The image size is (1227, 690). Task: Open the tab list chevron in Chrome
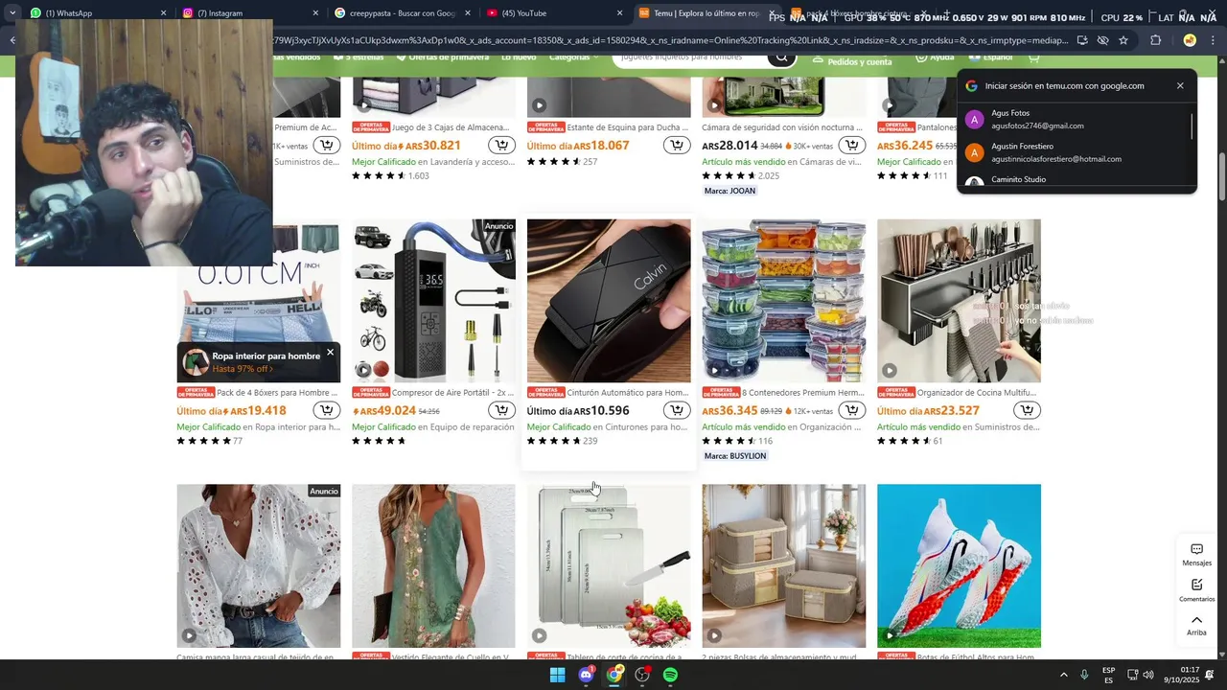[12, 12]
